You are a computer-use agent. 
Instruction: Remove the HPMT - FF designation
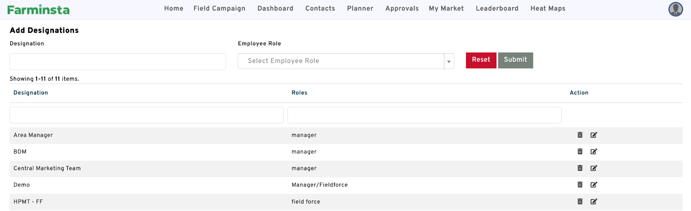coord(580,202)
